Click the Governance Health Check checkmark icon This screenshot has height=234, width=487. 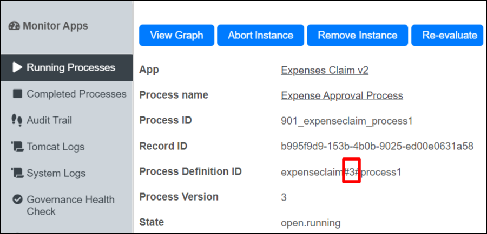tap(17, 199)
